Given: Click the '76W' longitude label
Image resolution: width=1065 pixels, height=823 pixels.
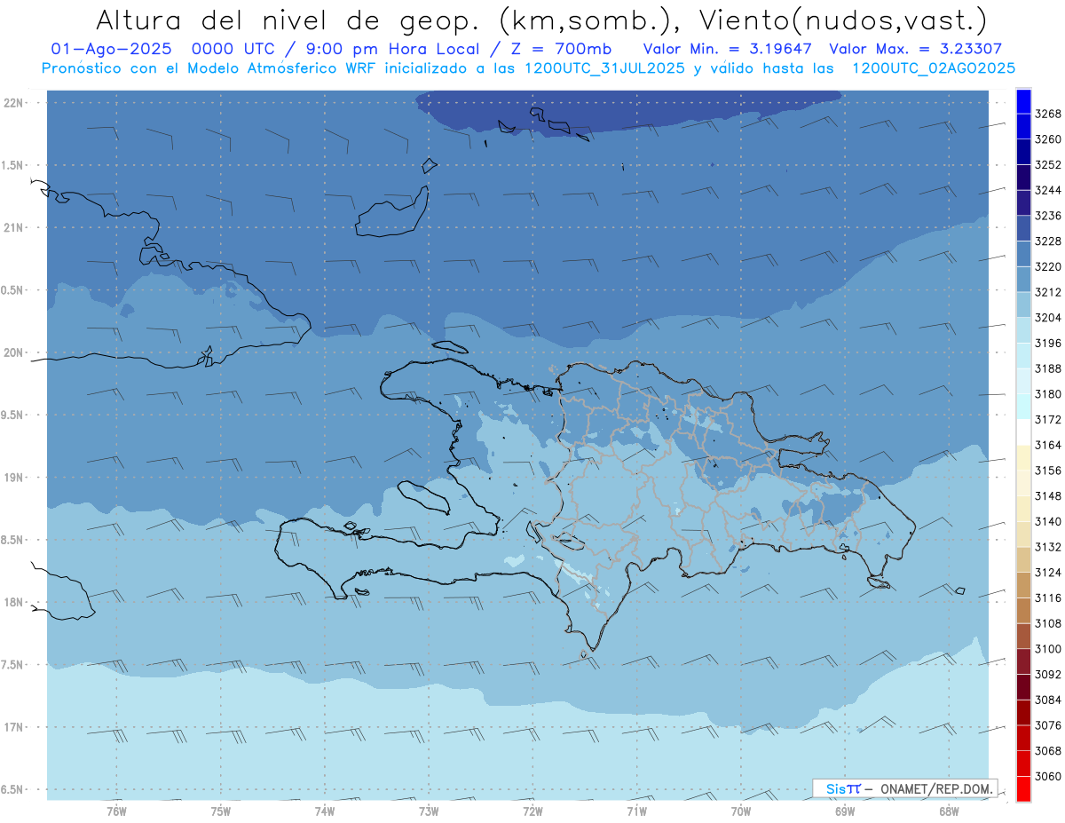Looking at the screenshot, I should [x=116, y=811].
